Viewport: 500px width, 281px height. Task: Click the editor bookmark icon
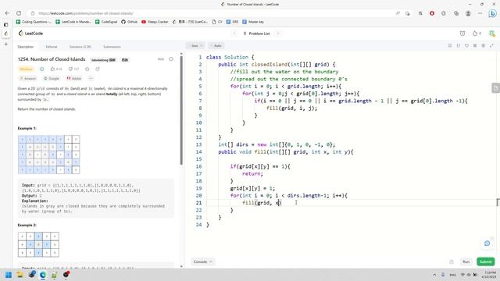[450, 46]
